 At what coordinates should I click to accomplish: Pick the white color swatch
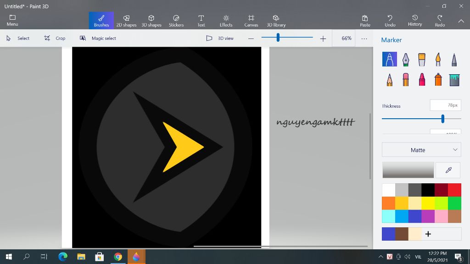tap(388, 190)
